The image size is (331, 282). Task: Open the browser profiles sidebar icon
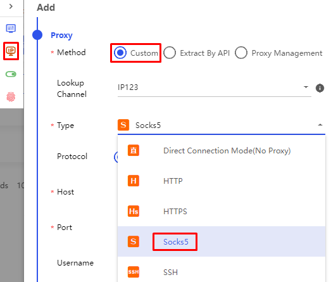pyautogui.click(x=11, y=29)
